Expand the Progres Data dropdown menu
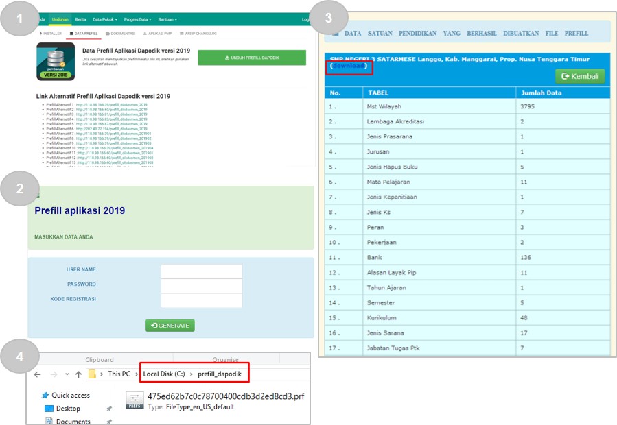Viewport: 617px width, 425px height. tap(137, 19)
